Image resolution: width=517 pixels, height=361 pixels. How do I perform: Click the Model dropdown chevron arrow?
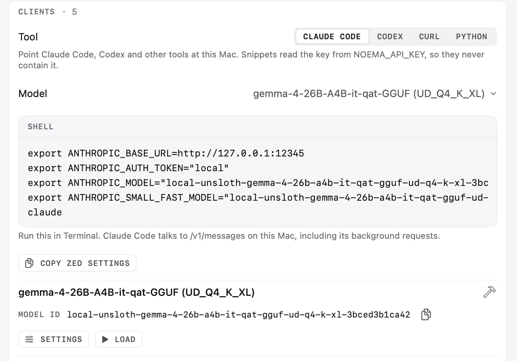[x=493, y=94]
